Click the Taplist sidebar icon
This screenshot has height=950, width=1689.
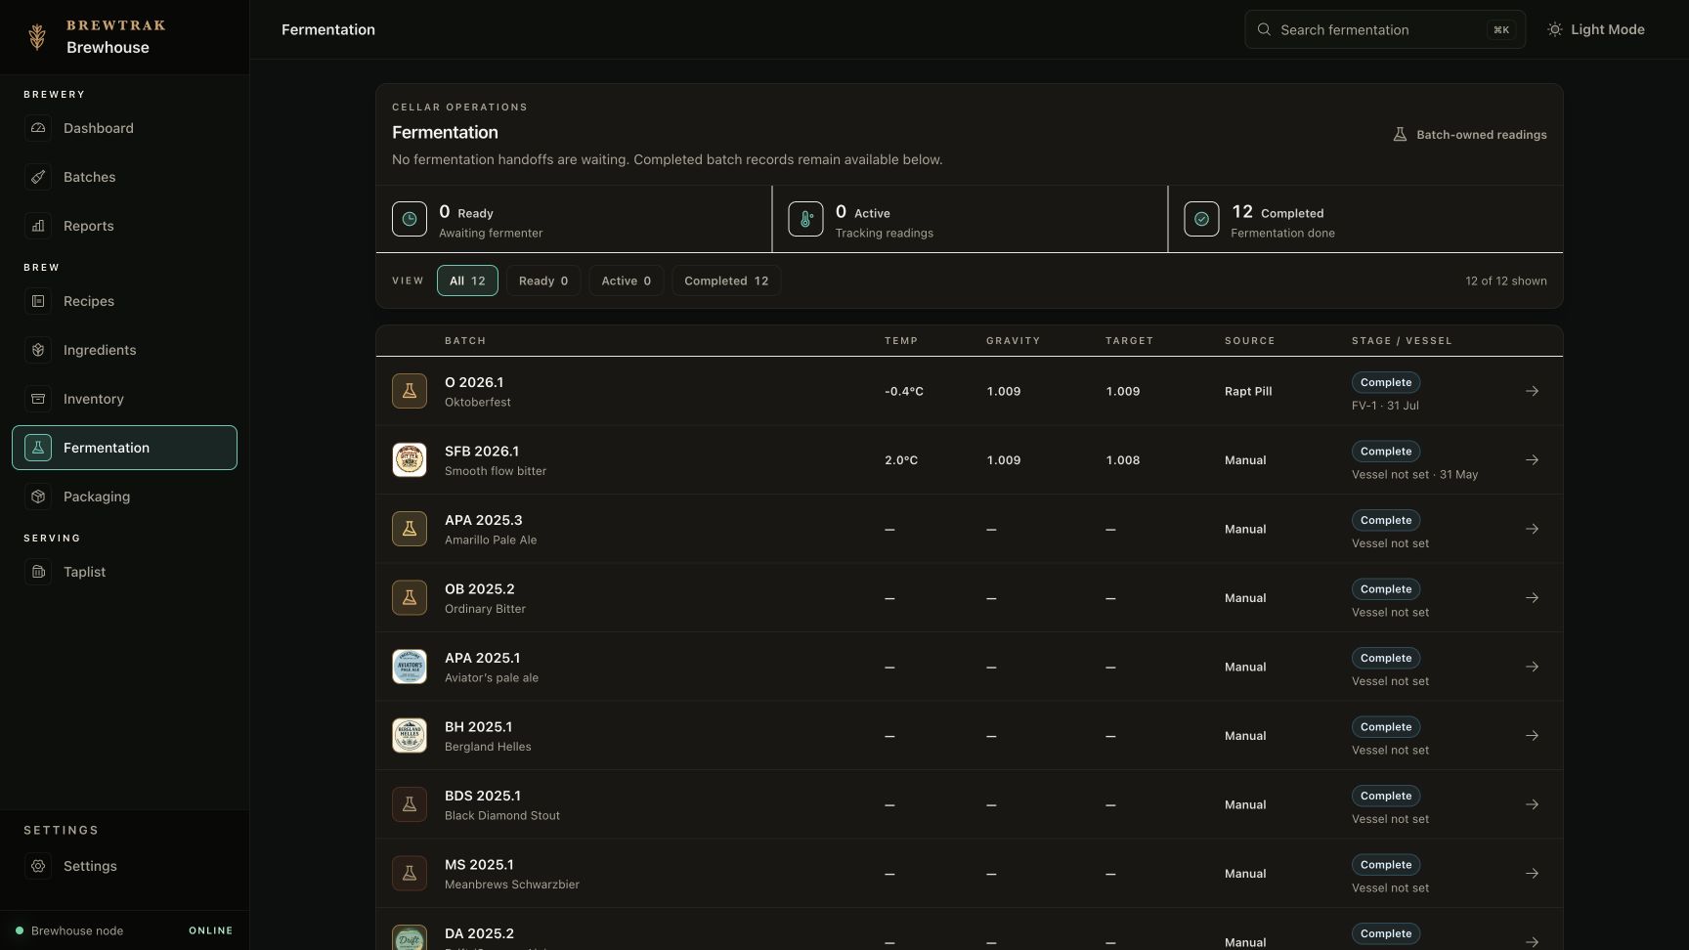[x=38, y=572]
